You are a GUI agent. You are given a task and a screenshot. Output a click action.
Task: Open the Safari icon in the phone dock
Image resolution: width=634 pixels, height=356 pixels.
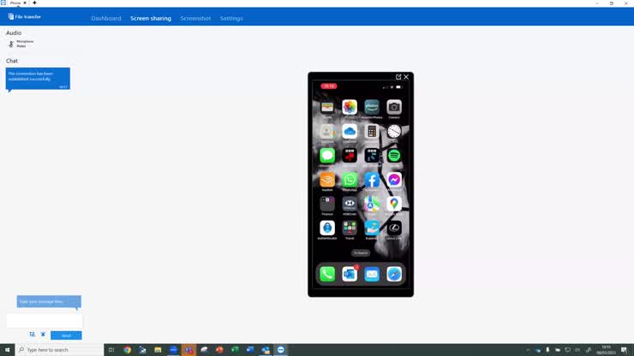point(394,275)
